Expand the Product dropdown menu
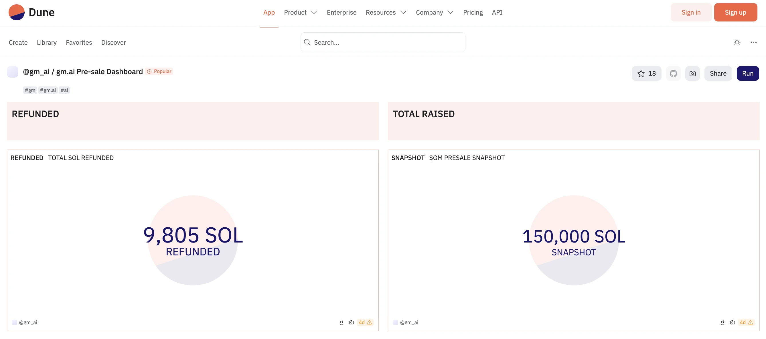 (301, 12)
